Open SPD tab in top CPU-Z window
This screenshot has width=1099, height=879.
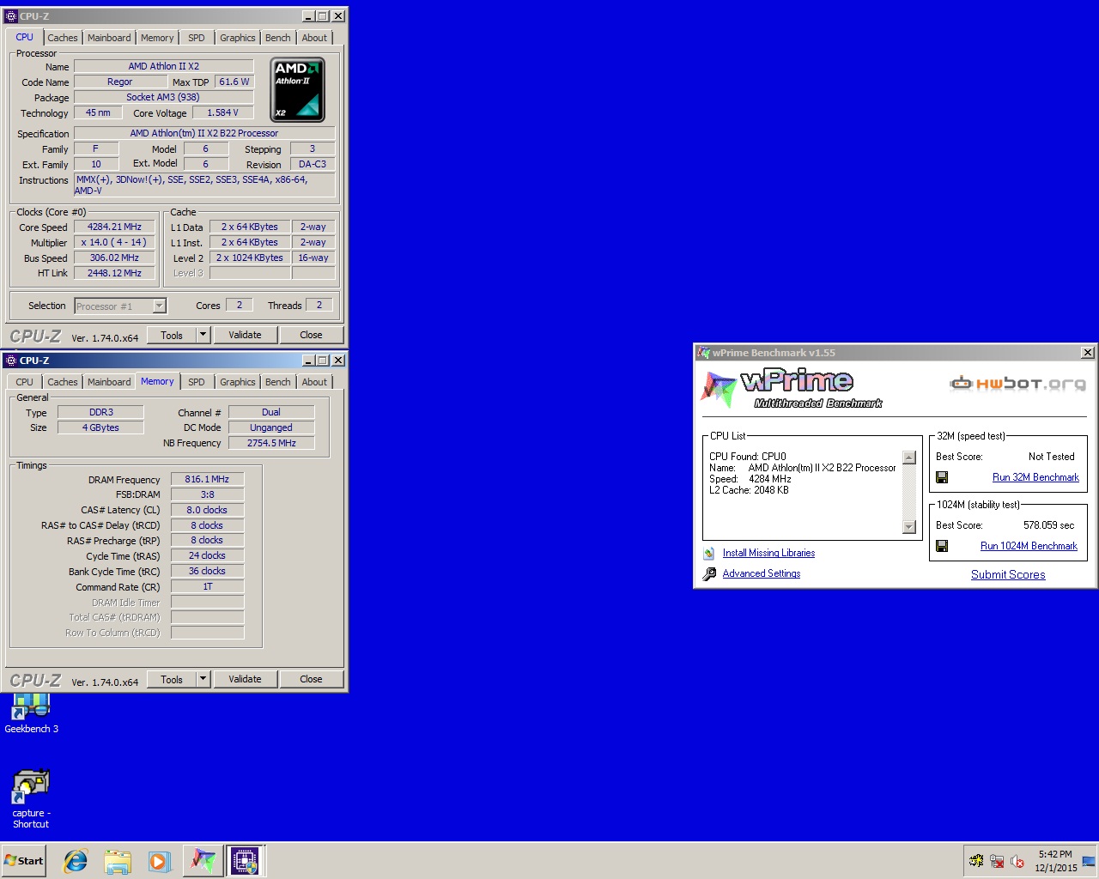(197, 38)
